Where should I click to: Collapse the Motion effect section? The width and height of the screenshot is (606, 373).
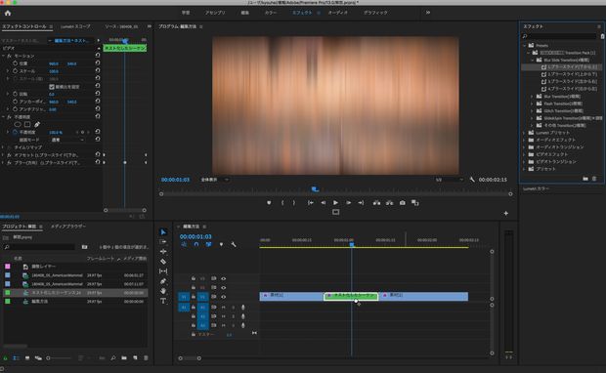pyautogui.click(x=4, y=56)
